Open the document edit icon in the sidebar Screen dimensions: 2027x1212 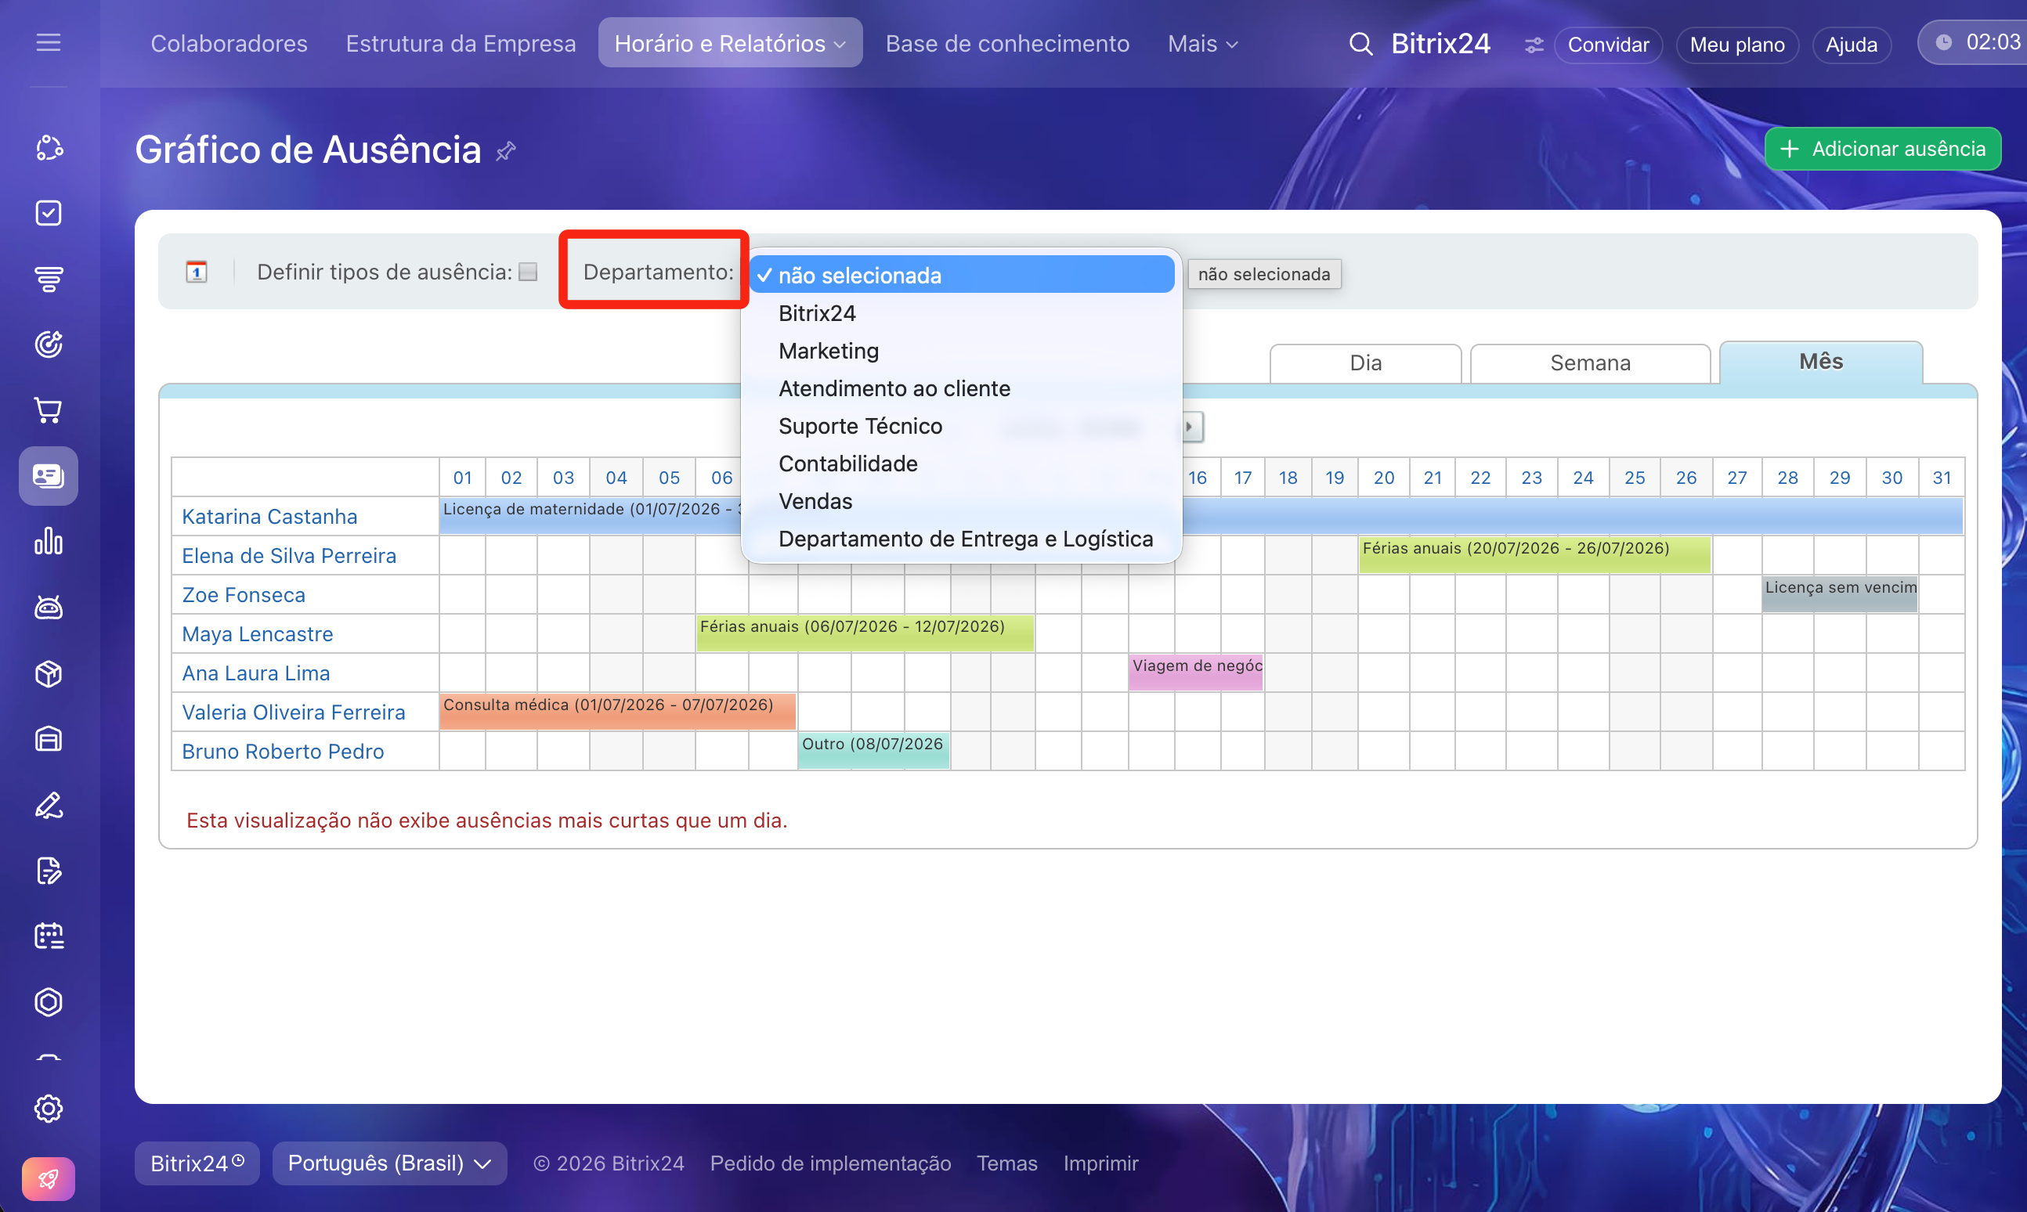(x=49, y=871)
